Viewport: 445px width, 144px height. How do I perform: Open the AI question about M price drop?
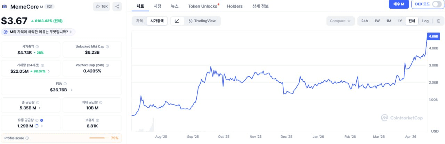pos(38,32)
